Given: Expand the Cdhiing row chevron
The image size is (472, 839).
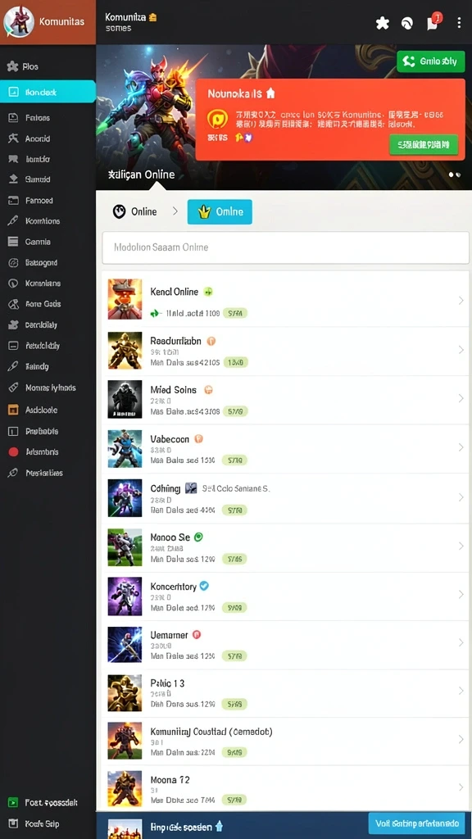Looking at the screenshot, I should [x=461, y=497].
